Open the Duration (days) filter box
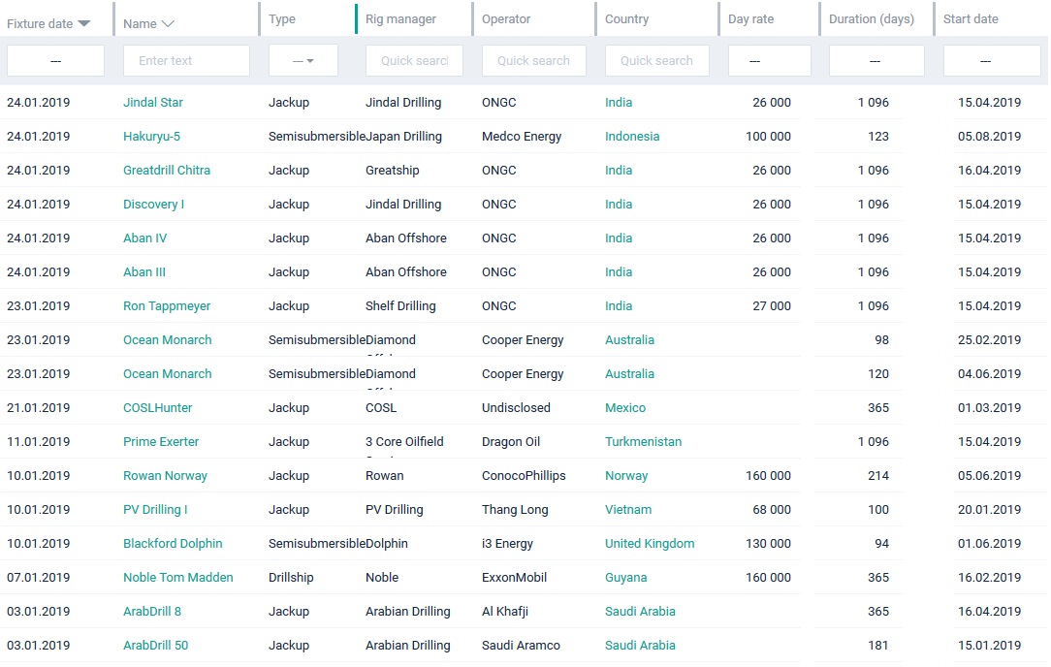 point(876,61)
